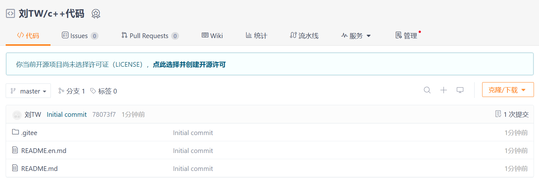Image resolution: width=539 pixels, height=187 pixels.
Task: View 1 次提交 commit history
Action: tap(512, 114)
